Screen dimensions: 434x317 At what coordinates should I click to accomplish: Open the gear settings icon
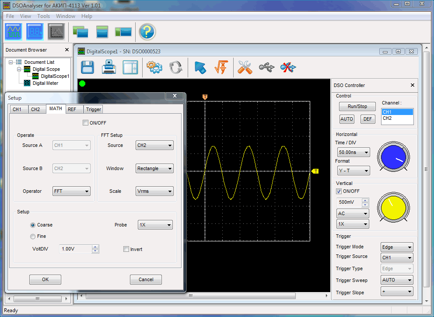tap(154, 67)
